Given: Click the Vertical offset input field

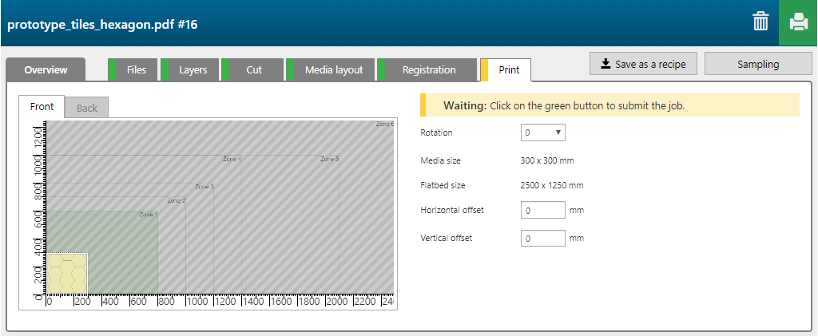Looking at the screenshot, I should pos(542,238).
